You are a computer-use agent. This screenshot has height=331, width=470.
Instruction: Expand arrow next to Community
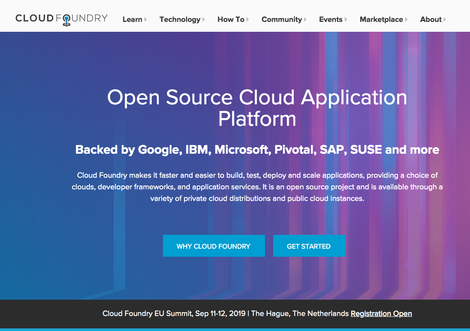(305, 19)
